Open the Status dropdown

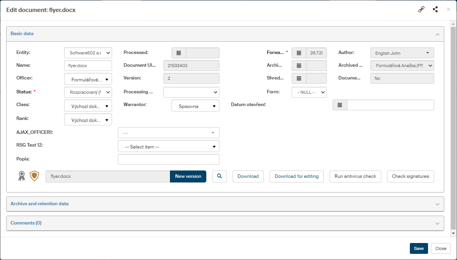(x=88, y=92)
